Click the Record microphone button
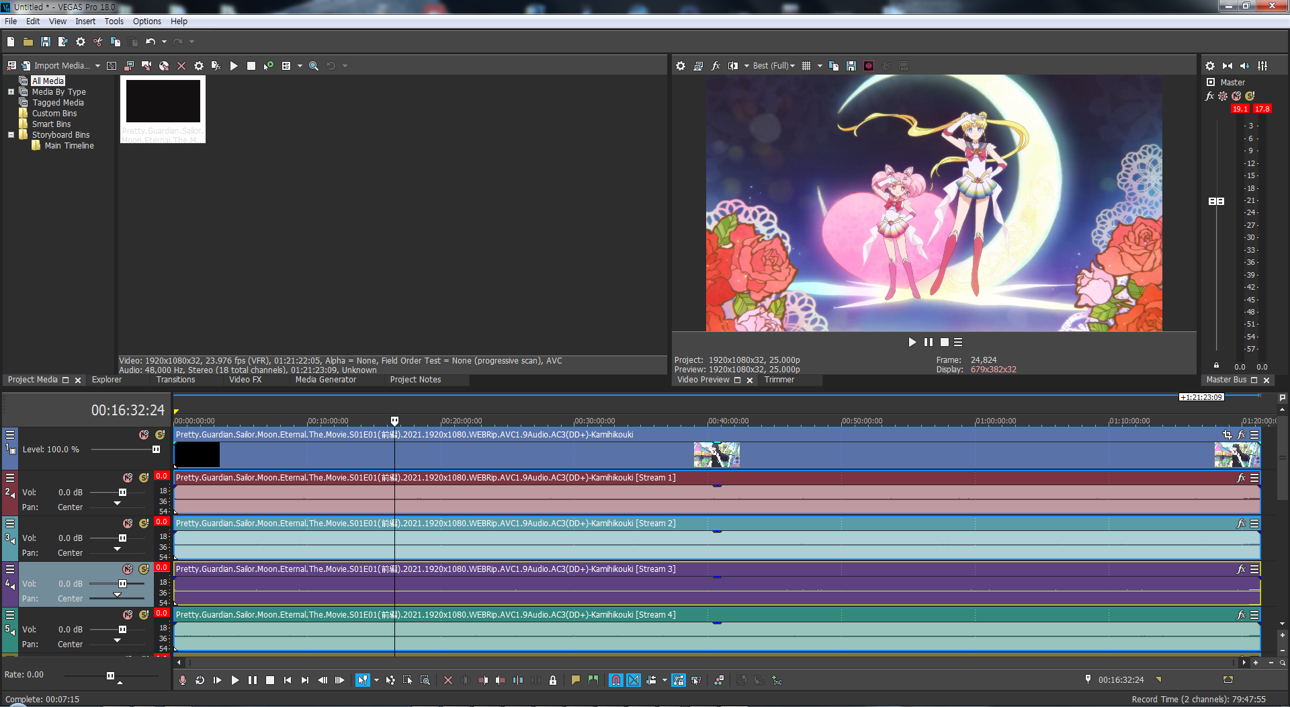This screenshot has height=707, width=1290. [183, 680]
